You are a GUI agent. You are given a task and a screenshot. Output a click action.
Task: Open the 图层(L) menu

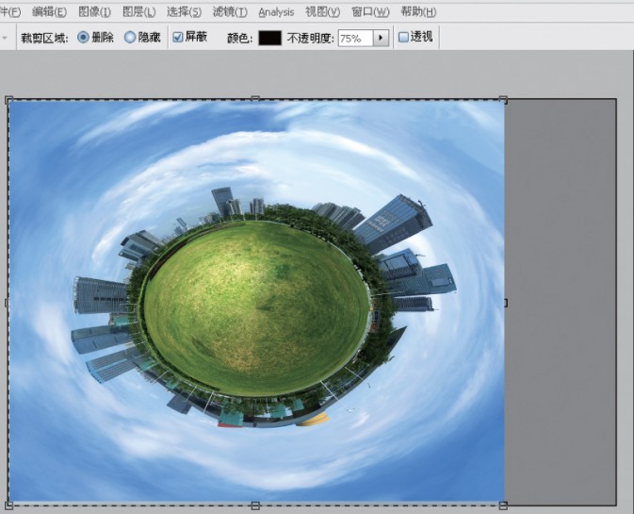(x=139, y=12)
